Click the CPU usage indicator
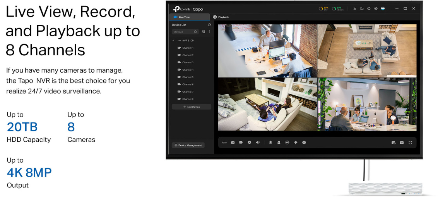Image resolution: width=438 pixels, height=202 pixels. [323, 8]
